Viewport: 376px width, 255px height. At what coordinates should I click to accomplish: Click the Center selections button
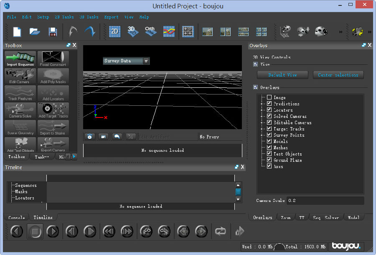point(338,75)
